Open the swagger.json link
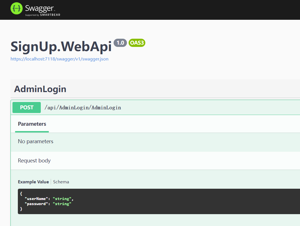 59,59
